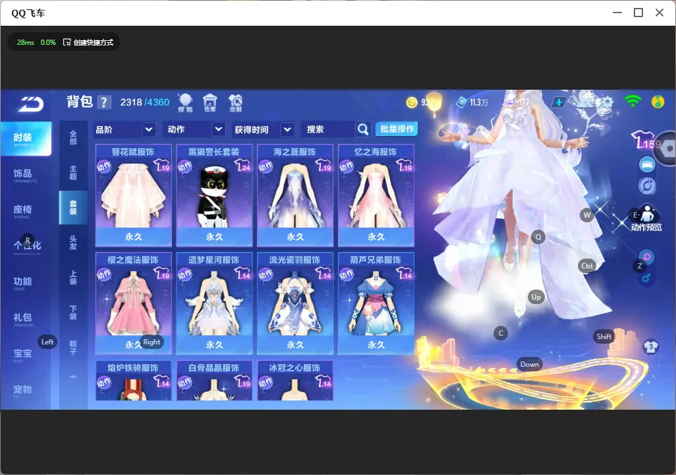Select the 葫芦兄弟服饰 outfit card
The width and height of the screenshot is (676, 475).
376,303
